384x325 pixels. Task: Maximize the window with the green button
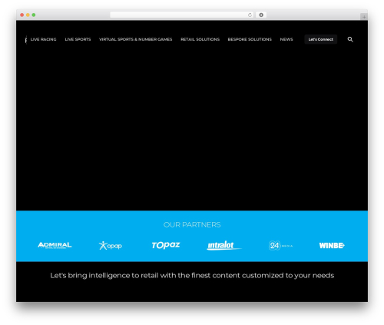(x=34, y=15)
